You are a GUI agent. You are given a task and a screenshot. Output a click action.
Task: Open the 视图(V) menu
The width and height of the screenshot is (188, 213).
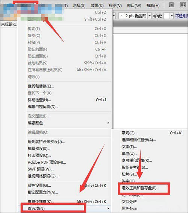pyautogui.click(x=115, y=5)
